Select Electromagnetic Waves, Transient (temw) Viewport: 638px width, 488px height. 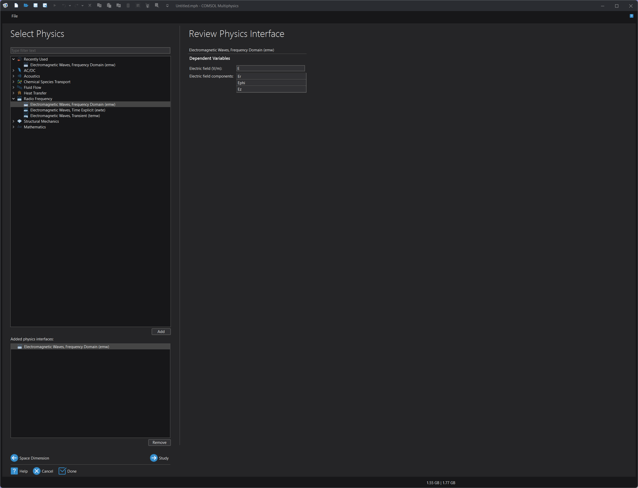[x=65, y=116]
